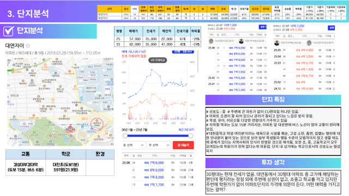Click the -24% 하락률 cell
The width and height of the screenshot is (349, 196).
(196, 44)
